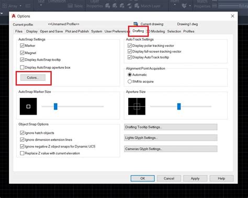Open the Selection tab
248x198 pixels.
(174, 31)
